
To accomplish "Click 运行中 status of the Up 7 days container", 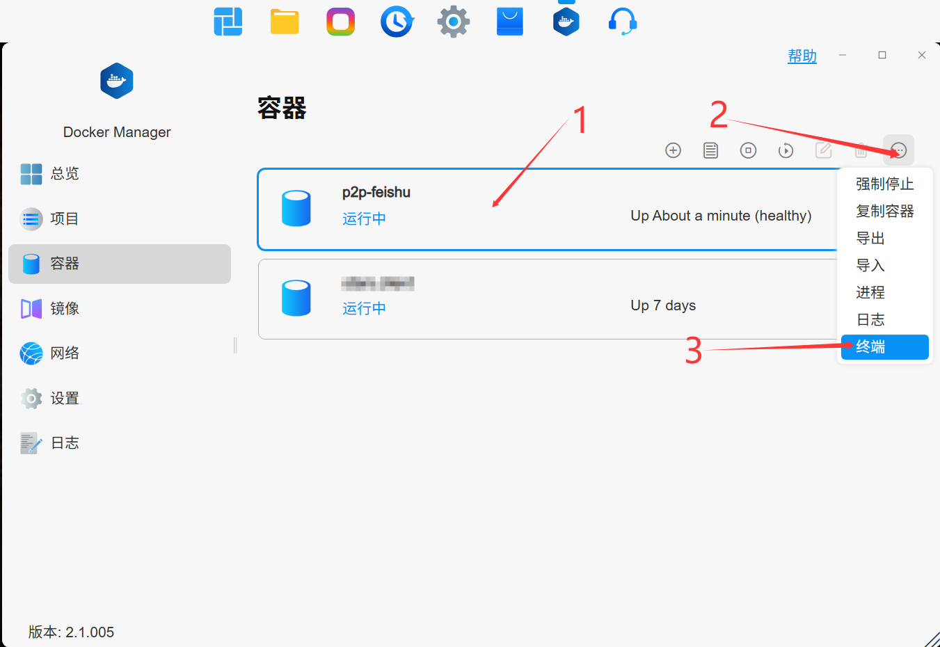I will click(364, 308).
